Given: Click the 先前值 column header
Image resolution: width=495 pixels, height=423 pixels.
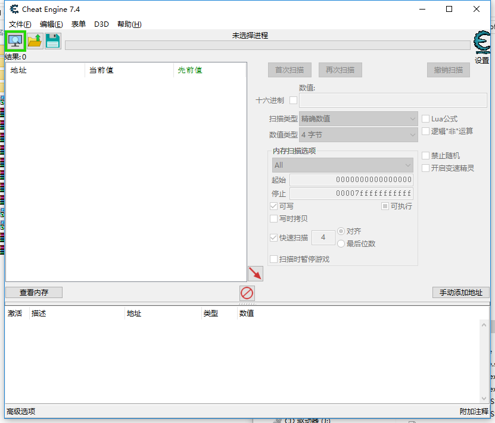Looking at the screenshot, I should tap(210, 70).
